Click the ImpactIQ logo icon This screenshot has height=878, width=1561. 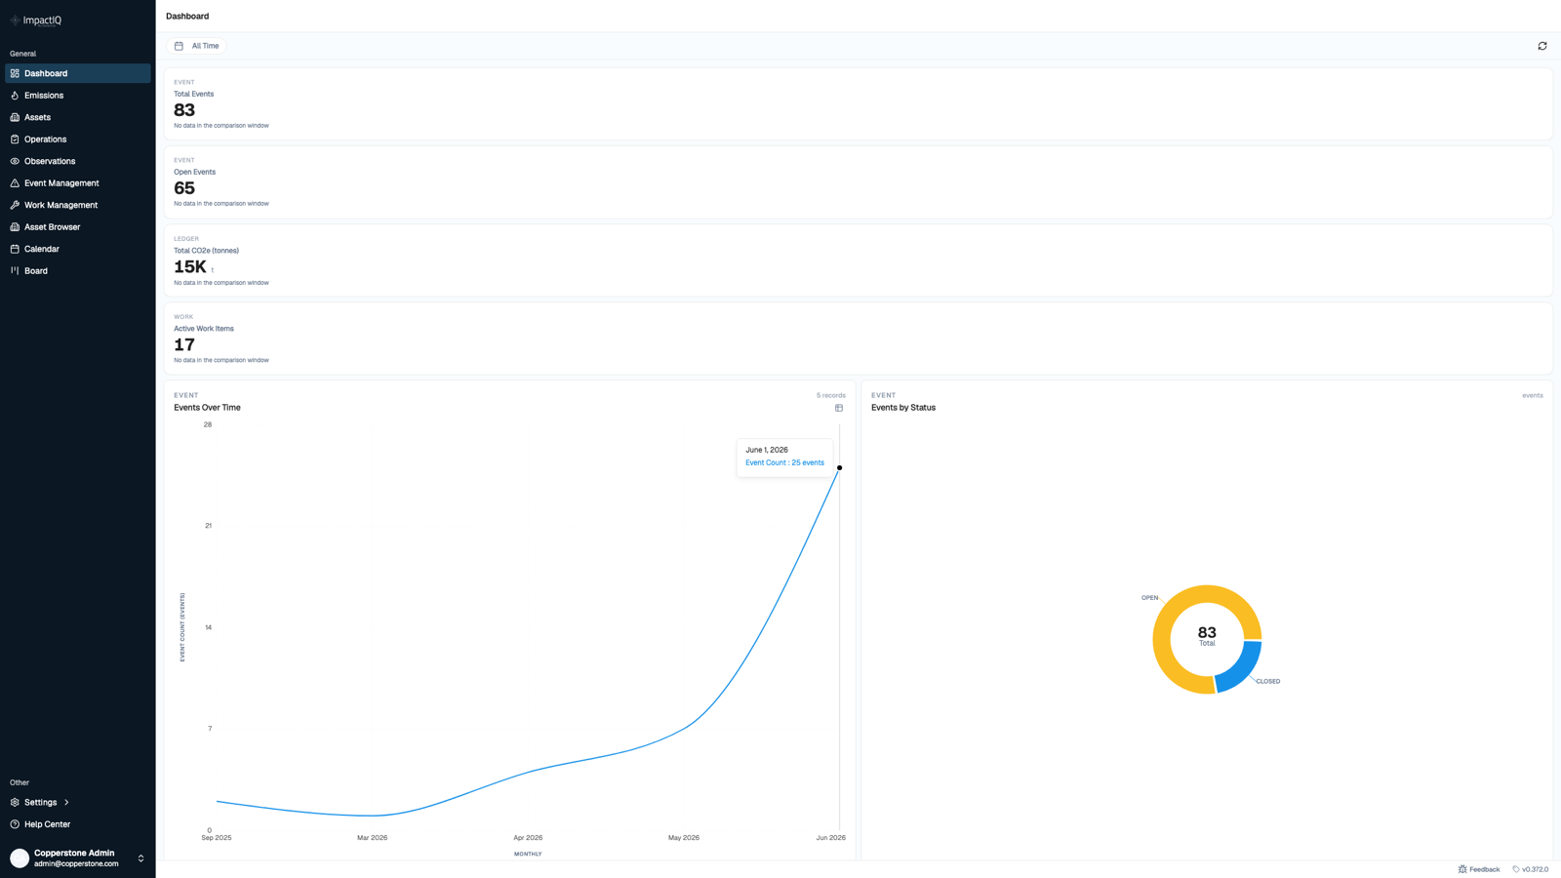pyautogui.click(x=15, y=20)
